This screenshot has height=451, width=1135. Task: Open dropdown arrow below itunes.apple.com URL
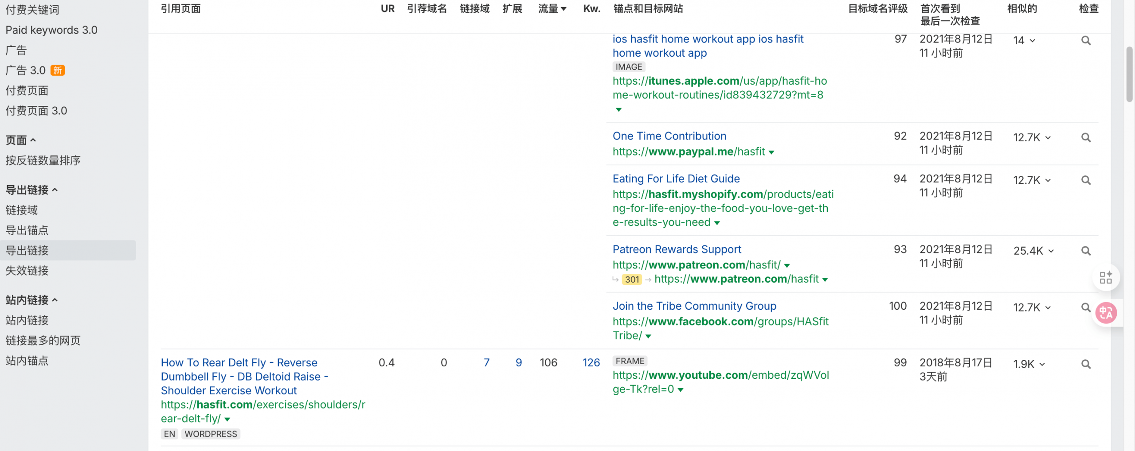tap(618, 109)
